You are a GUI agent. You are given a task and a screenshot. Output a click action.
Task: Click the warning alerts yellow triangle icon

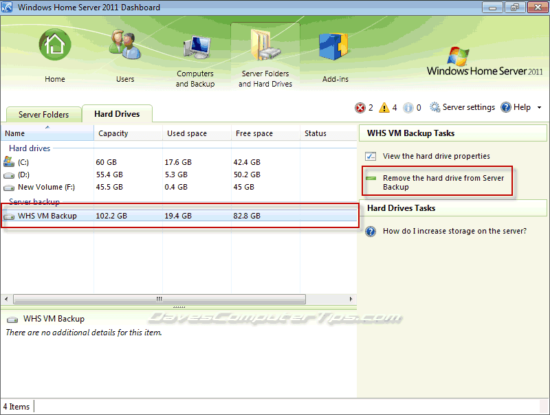point(384,107)
